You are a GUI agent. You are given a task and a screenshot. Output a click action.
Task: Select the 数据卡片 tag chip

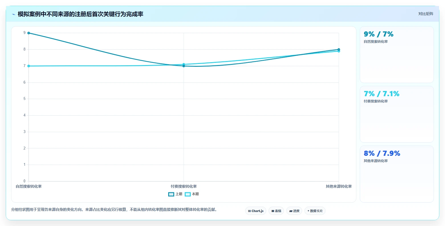(315, 211)
